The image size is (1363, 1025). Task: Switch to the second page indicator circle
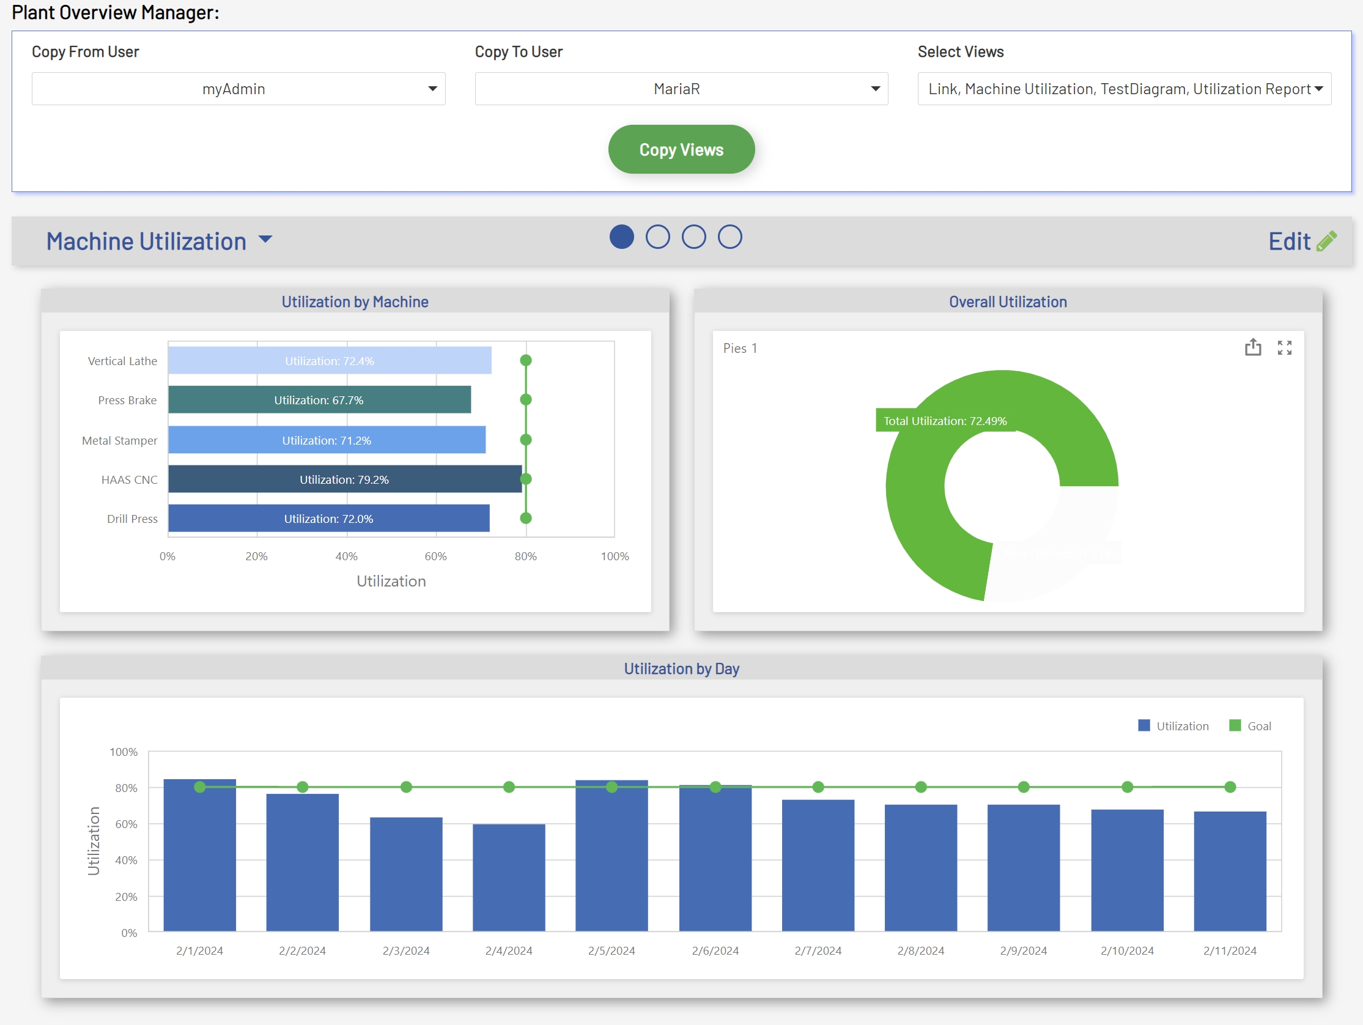(657, 237)
